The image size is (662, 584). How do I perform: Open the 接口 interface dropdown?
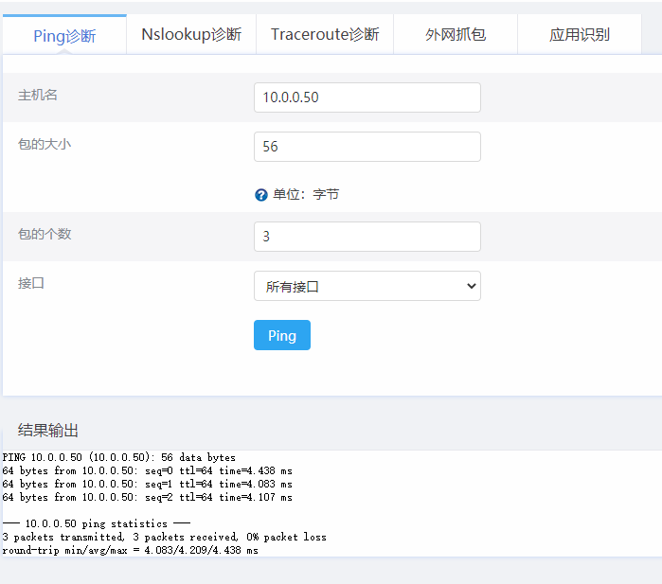367,286
